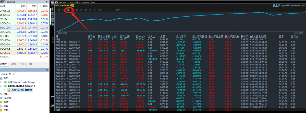This screenshot has height=113, width=306.
Task: Open the http://MTCommander.com link
Action: tap(293, 5)
